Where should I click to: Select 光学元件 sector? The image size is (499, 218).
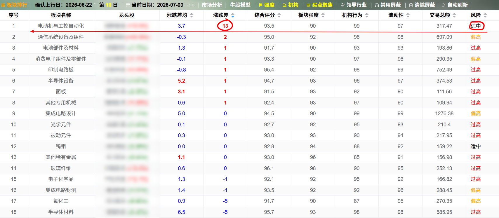click(x=61, y=125)
